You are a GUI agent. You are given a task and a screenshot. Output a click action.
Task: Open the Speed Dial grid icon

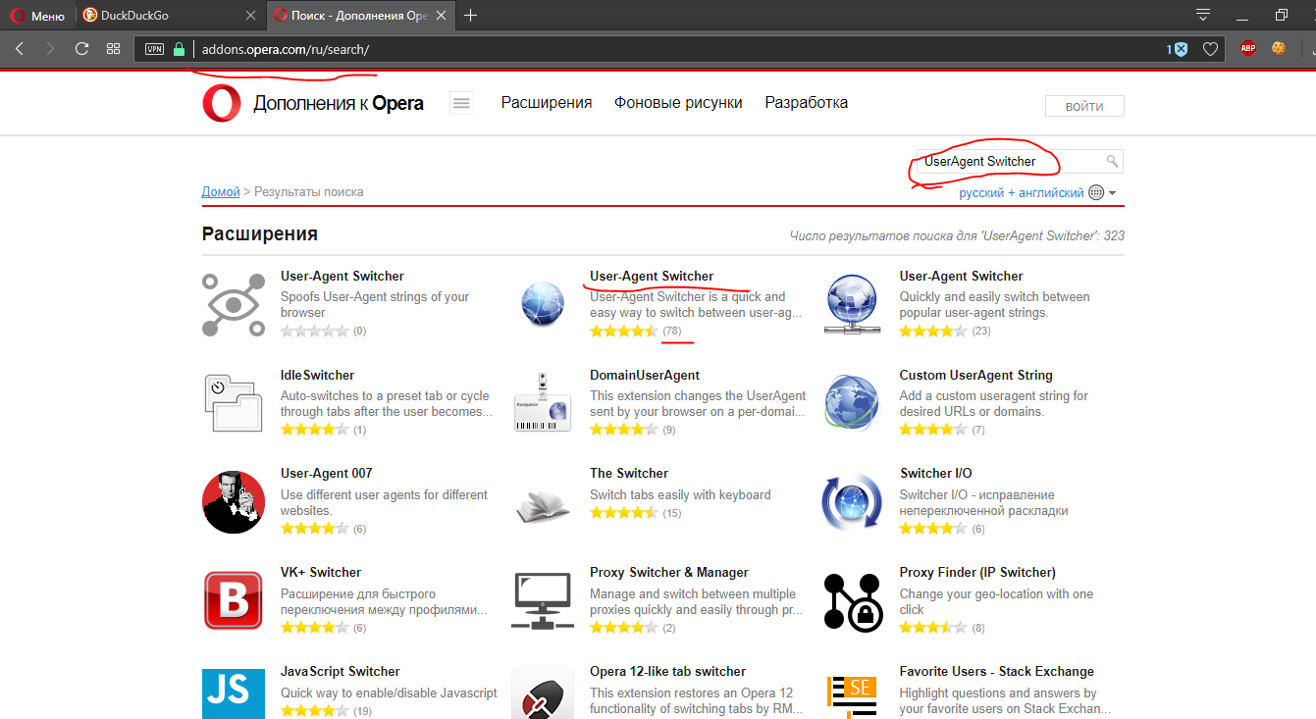(114, 49)
